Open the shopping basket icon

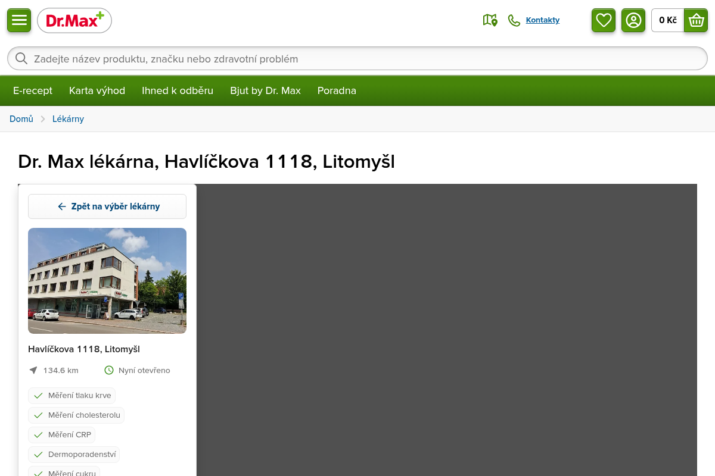(696, 20)
